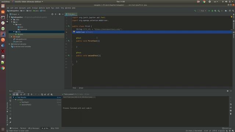Click Activities in Ubuntu top bar
The width and height of the screenshot is (235, 132).
tap(6, 1)
